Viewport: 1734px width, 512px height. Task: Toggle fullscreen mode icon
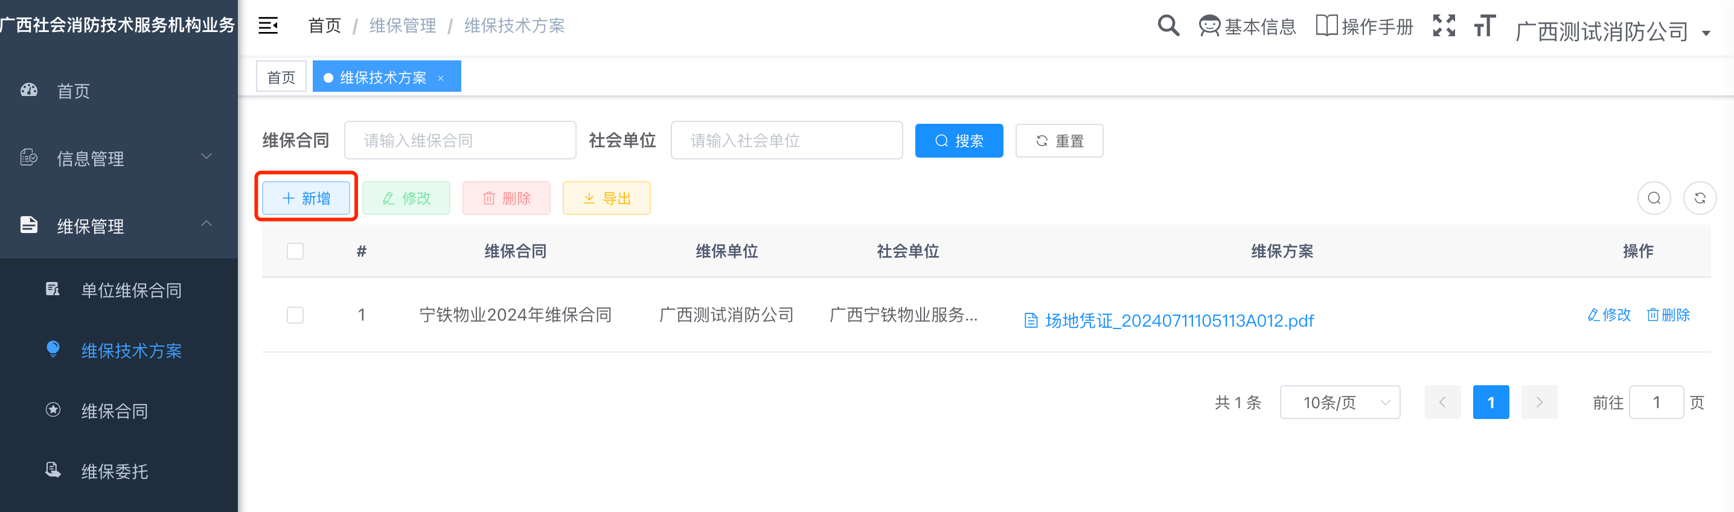1444,25
